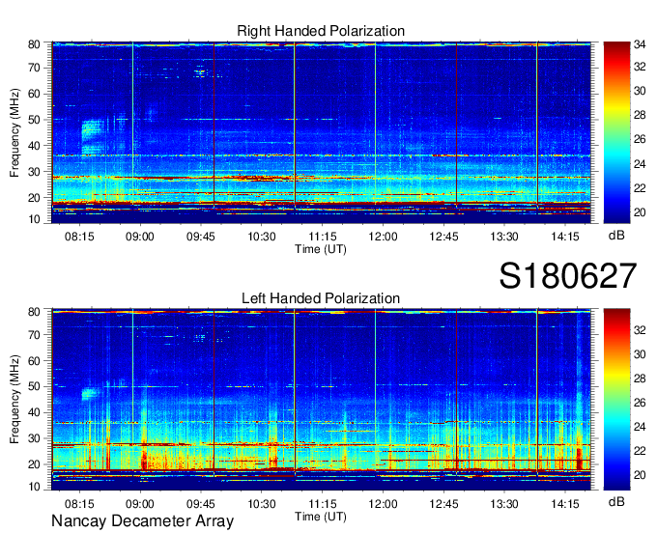Viewport: 657px width, 533px height.
Task: Click the 24 value on lower color bar
Action: [x=640, y=427]
